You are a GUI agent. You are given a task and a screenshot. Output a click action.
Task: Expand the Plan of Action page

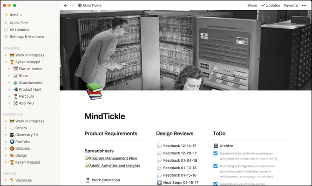(x=9, y=69)
